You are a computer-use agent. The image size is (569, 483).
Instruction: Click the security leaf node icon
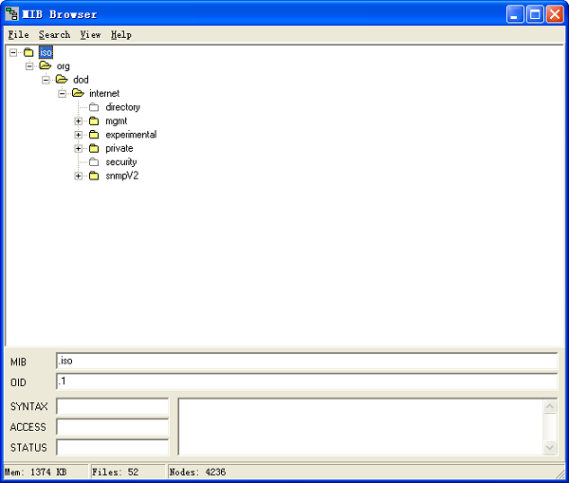[x=94, y=162]
